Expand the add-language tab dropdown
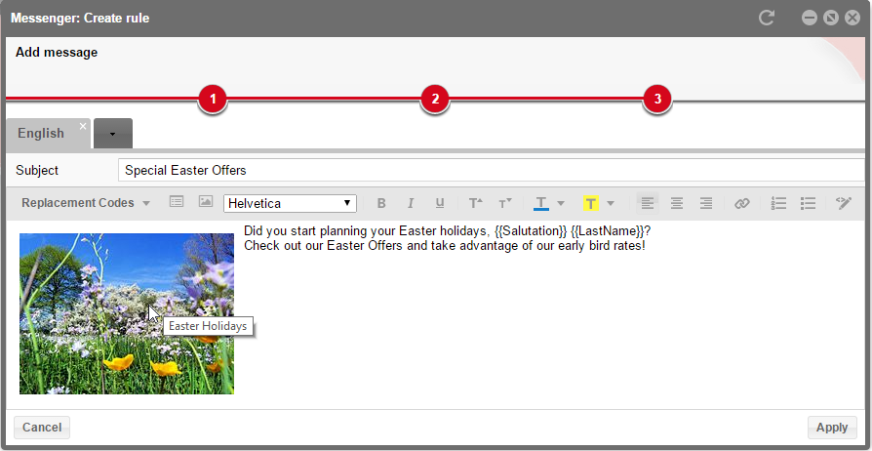This screenshot has height=451, width=872. click(x=113, y=134)
